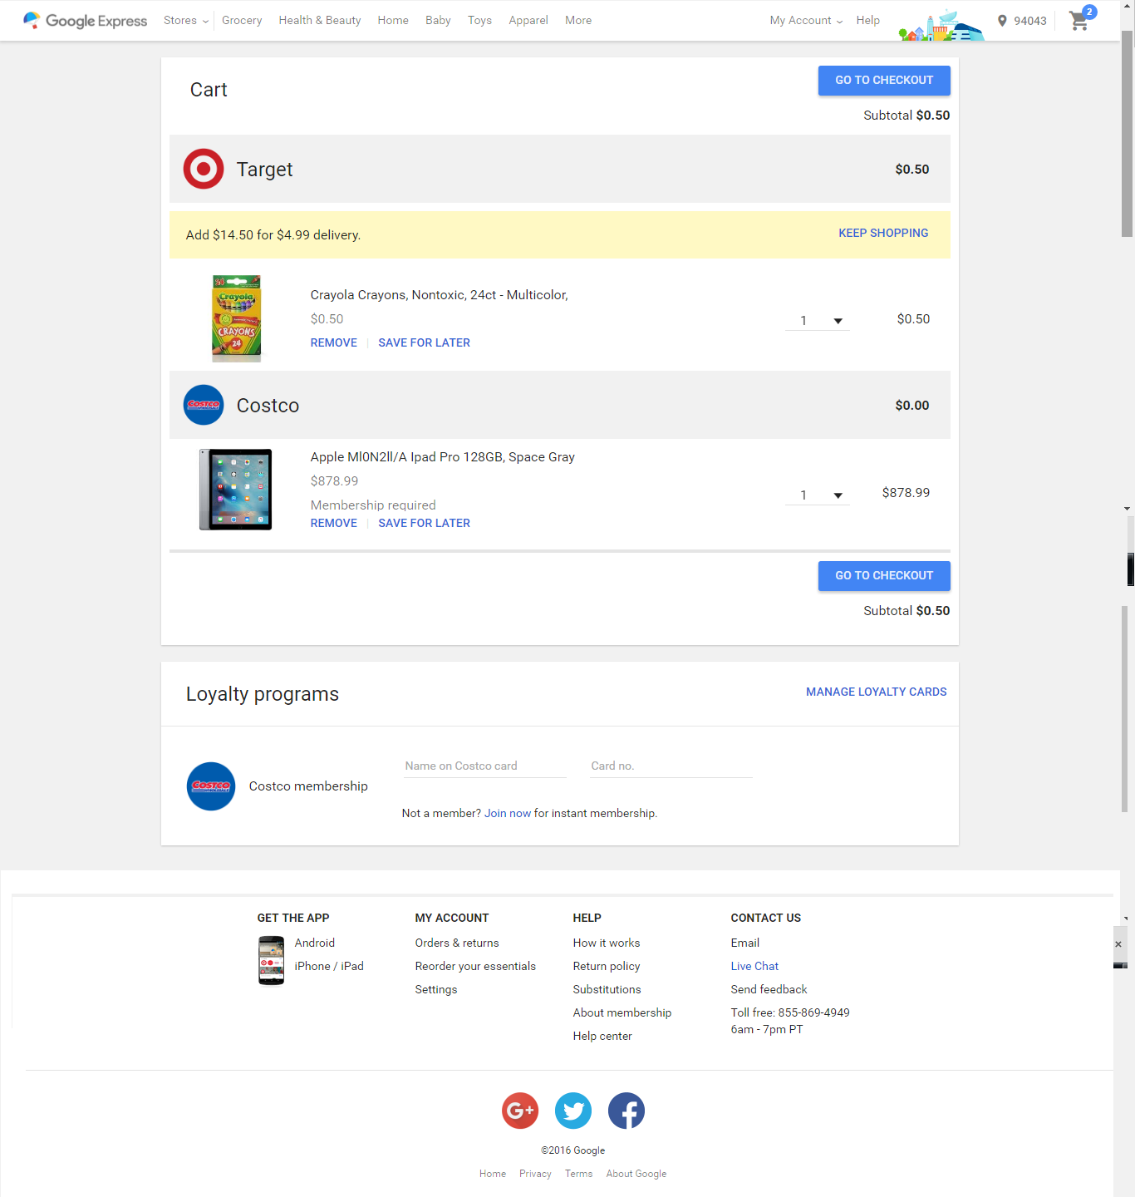The image size is (1135, 1197).
Task: Open quantity dropdown for iPad Pro
Action: [818, 495]
